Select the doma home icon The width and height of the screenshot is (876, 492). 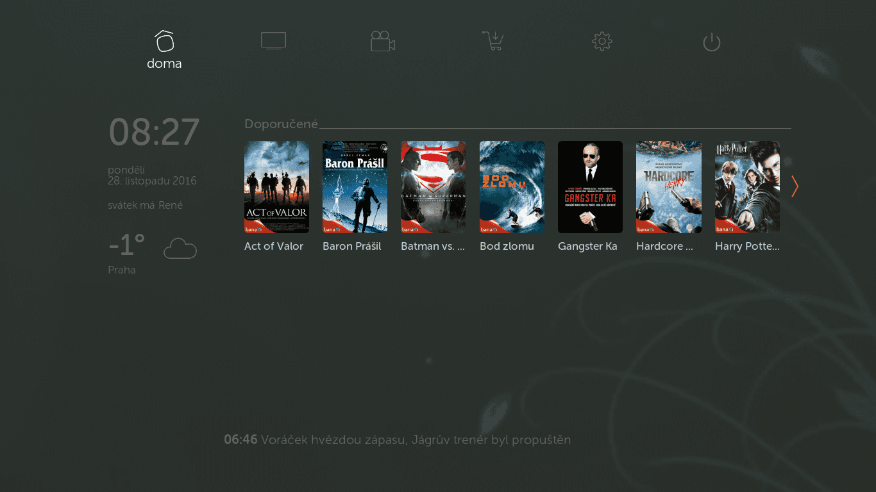(x=164, y=40)
